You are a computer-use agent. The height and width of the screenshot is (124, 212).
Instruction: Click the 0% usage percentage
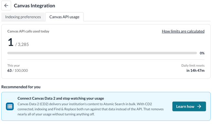[x=202, y=53]
